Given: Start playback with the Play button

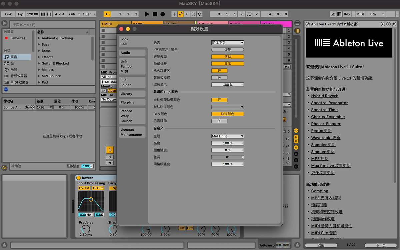Looking at the screenshot, I should (147, 14).
